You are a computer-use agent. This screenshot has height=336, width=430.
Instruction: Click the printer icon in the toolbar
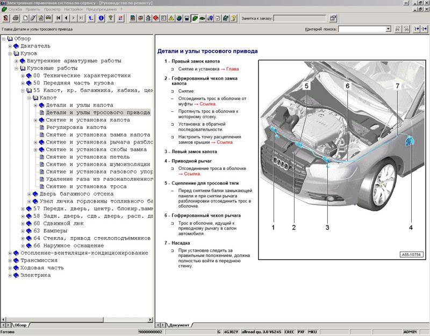pos(16,18)
